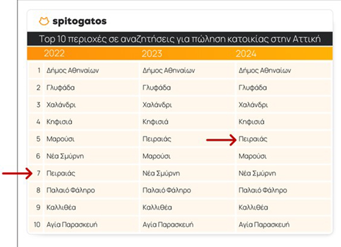
Task: Click Καλλιθέα in the 2024 column
Action: 253,208
